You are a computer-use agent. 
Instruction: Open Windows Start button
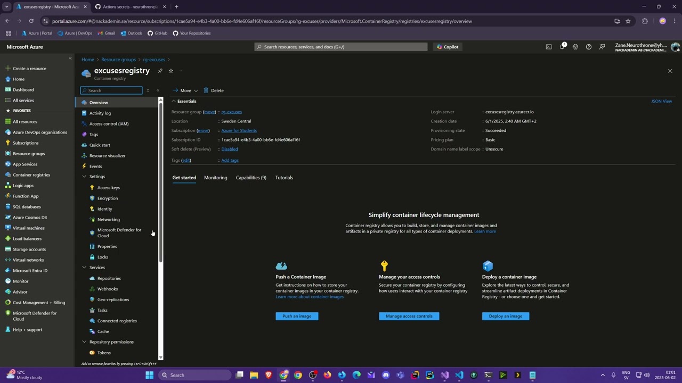pos(150,375)
